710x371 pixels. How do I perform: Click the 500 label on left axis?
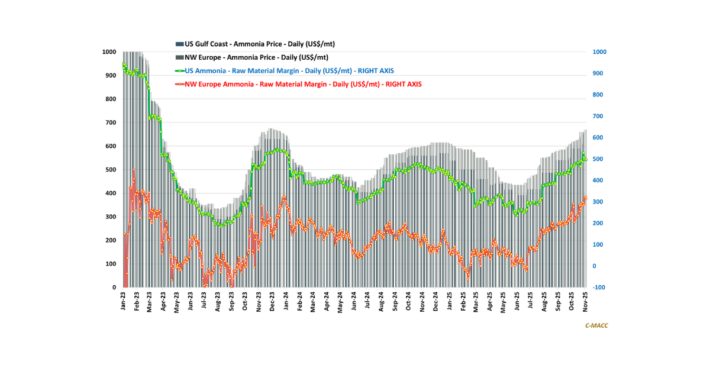(x=110, y=170)
